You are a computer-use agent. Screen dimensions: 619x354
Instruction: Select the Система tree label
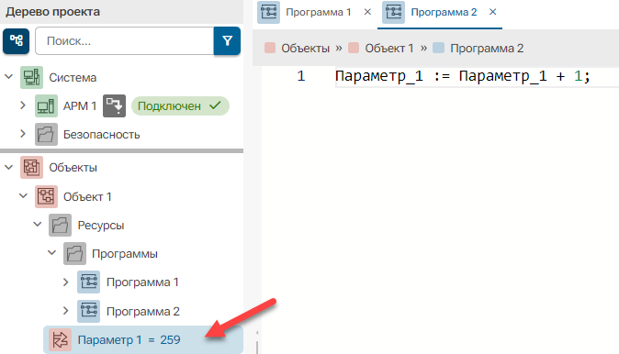click(x=73, y=77)
